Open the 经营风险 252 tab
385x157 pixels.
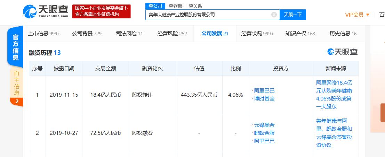(x=172, y=34)
